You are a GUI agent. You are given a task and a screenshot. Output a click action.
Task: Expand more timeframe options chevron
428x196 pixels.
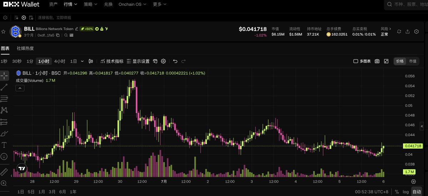[82, 62]
